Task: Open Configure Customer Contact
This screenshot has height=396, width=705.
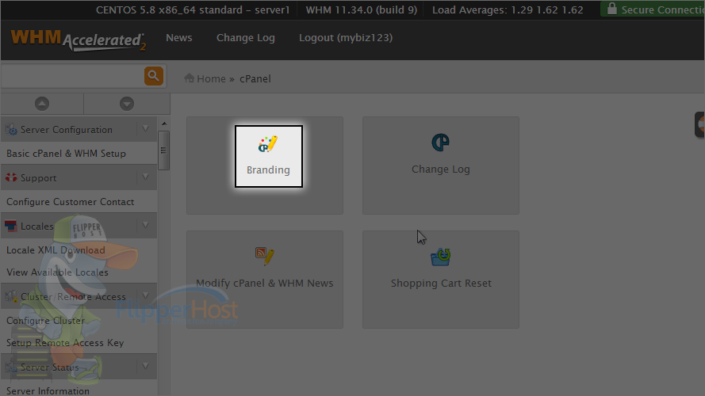Action: [70, 202]
